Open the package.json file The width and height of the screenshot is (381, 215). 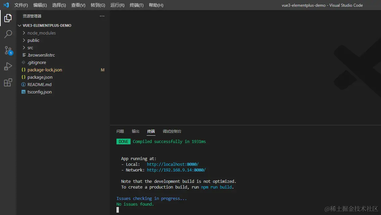(x=40, y=77)
